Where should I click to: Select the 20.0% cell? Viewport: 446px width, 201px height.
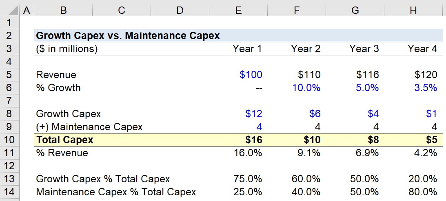tap(423, 179)
